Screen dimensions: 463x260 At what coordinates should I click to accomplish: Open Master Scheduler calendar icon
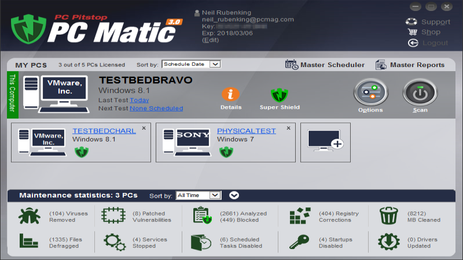point(292,65)
